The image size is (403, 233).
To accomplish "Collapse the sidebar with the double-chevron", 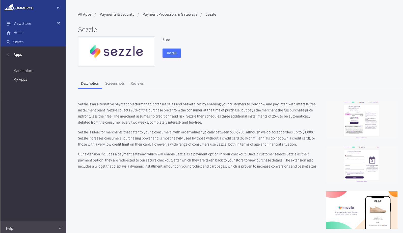I will [x=58, y=8].
